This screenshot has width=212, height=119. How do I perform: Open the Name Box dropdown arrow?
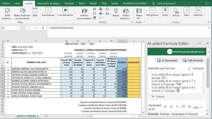[x=18, y=28]
